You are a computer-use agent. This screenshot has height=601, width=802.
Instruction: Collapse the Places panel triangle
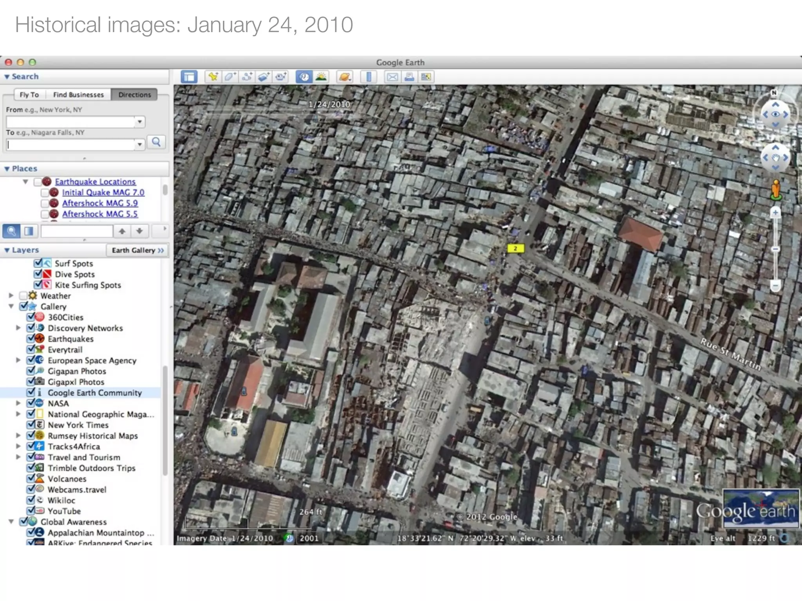click(7, 169)
